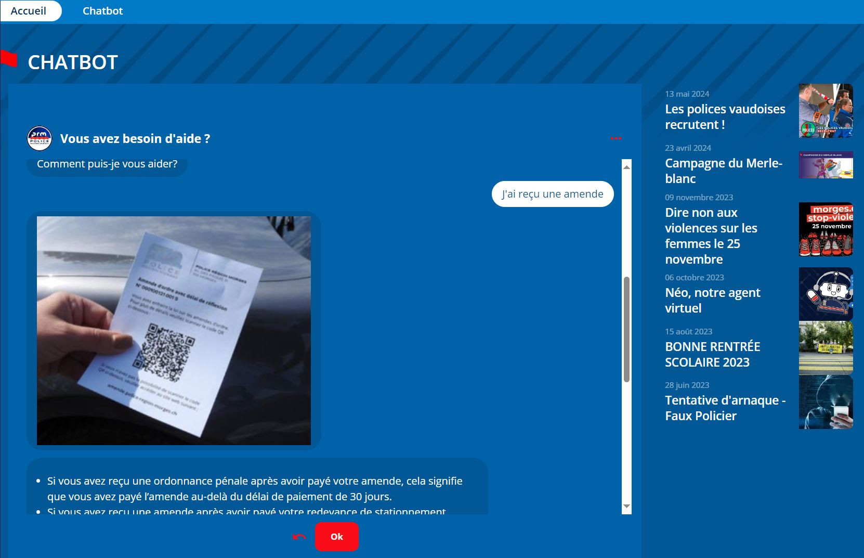
Task: Open the 'BONNE RENTRÉE SCOLAIRE 2023' link
Action: [x=713, y=354]
